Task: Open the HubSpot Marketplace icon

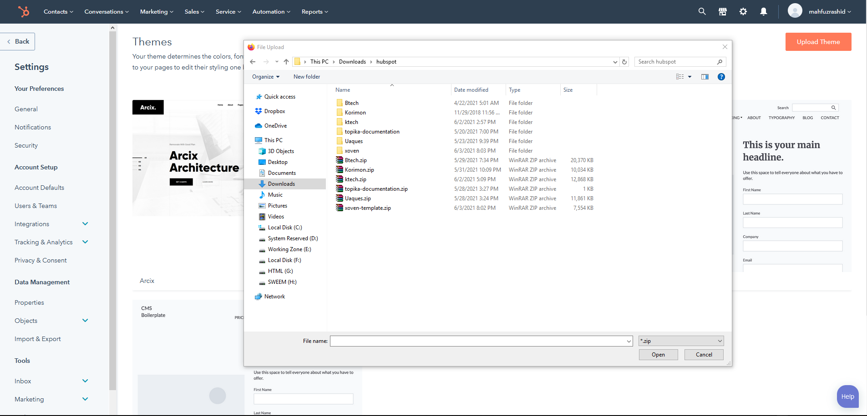Action: (722, 12)
